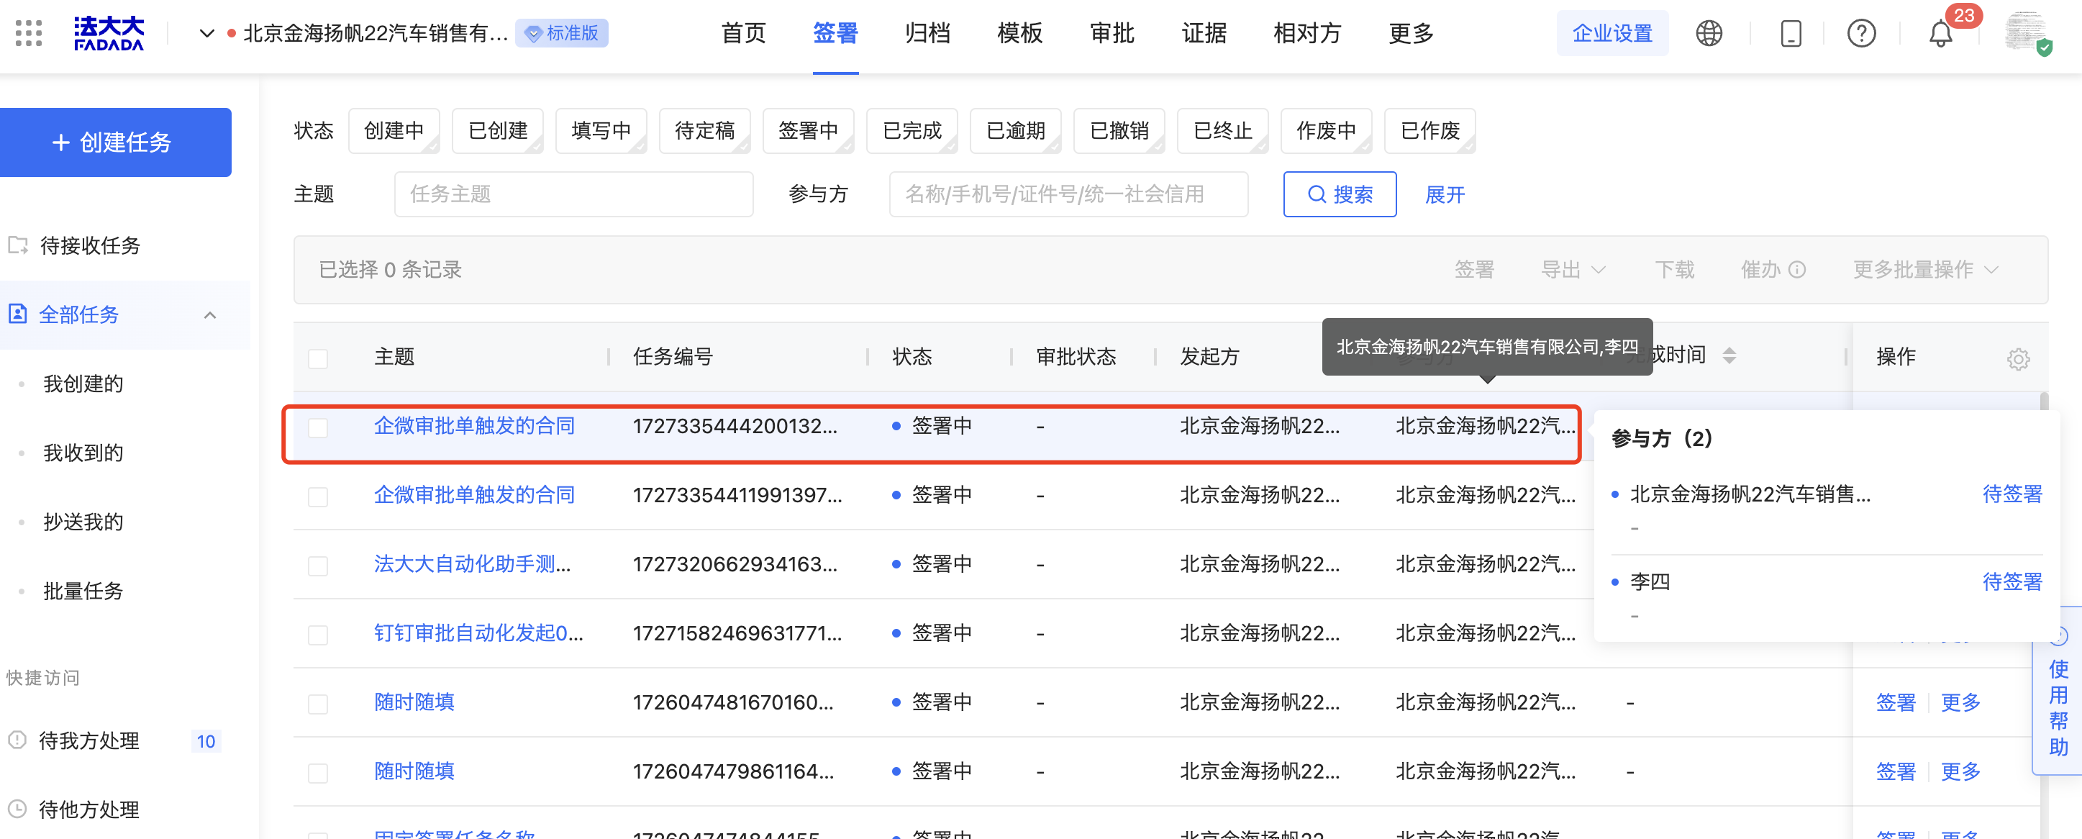Toggle the 已创建 status filter

click(498, 131)
